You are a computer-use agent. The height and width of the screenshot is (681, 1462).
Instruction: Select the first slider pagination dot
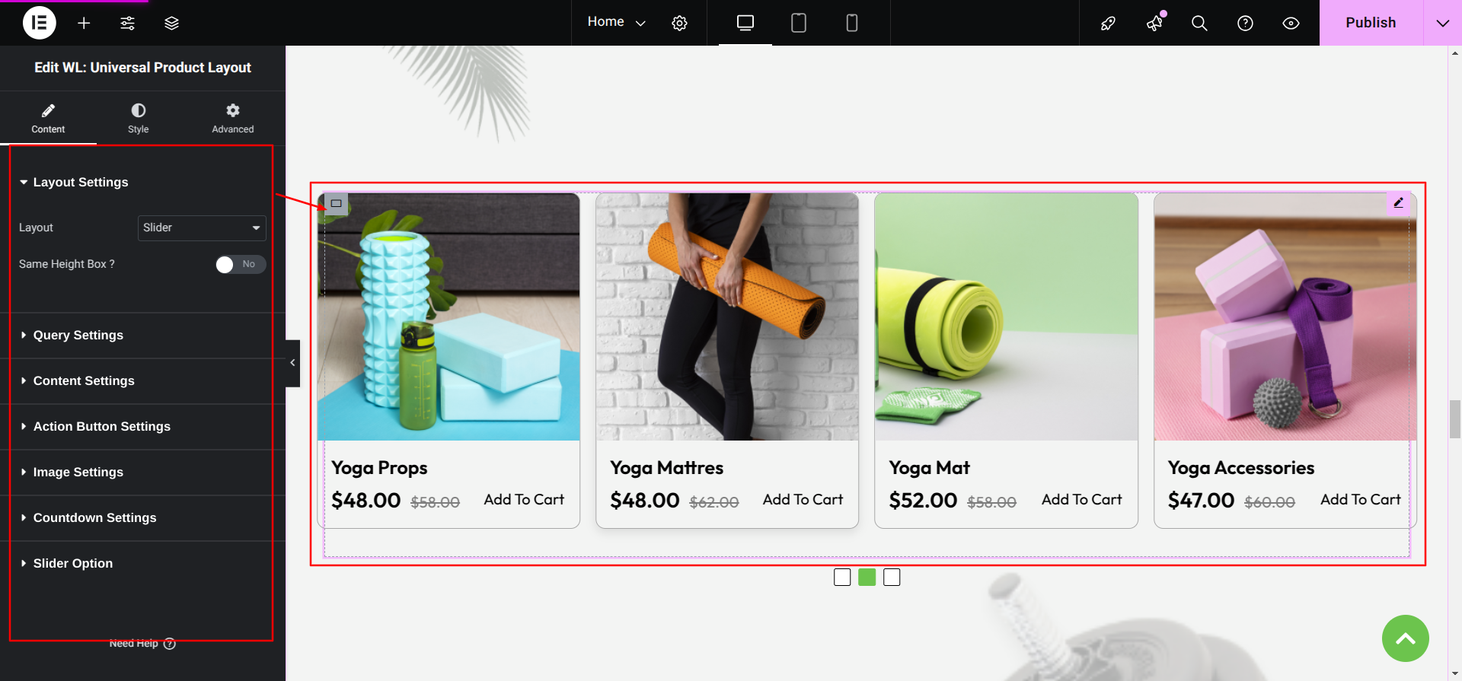(x=842, y=578)
